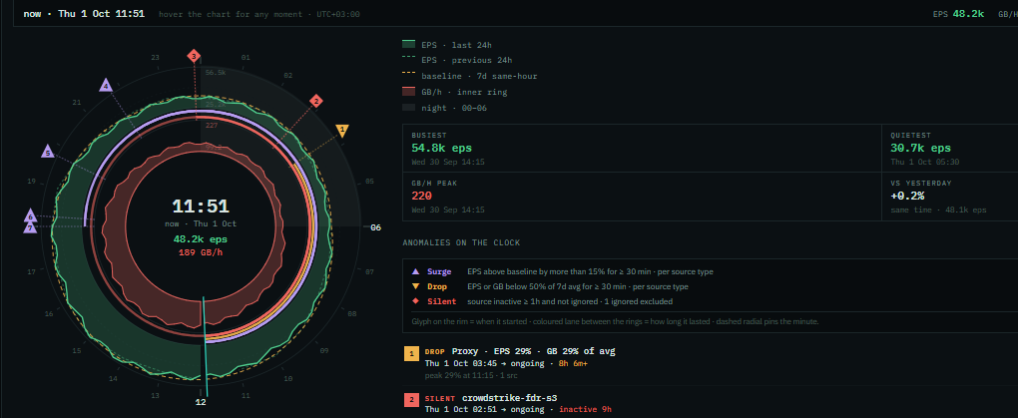Click the Quietest 30.7k eps stat

[920, 148]
